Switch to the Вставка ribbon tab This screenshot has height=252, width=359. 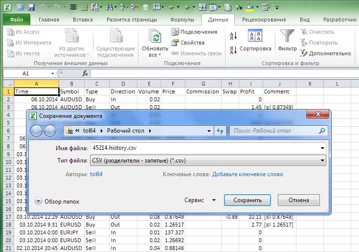pyautogui.click(x=83, y=20)
